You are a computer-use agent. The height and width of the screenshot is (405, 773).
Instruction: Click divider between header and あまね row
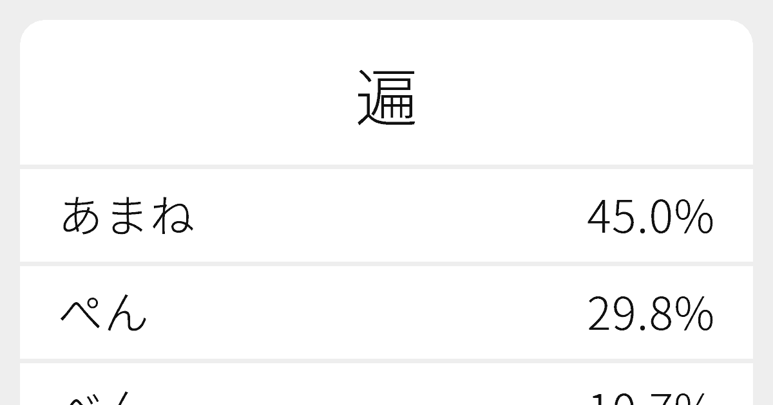coord(386,166)
